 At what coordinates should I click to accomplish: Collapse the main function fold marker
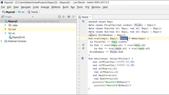[x=87, y=59]
